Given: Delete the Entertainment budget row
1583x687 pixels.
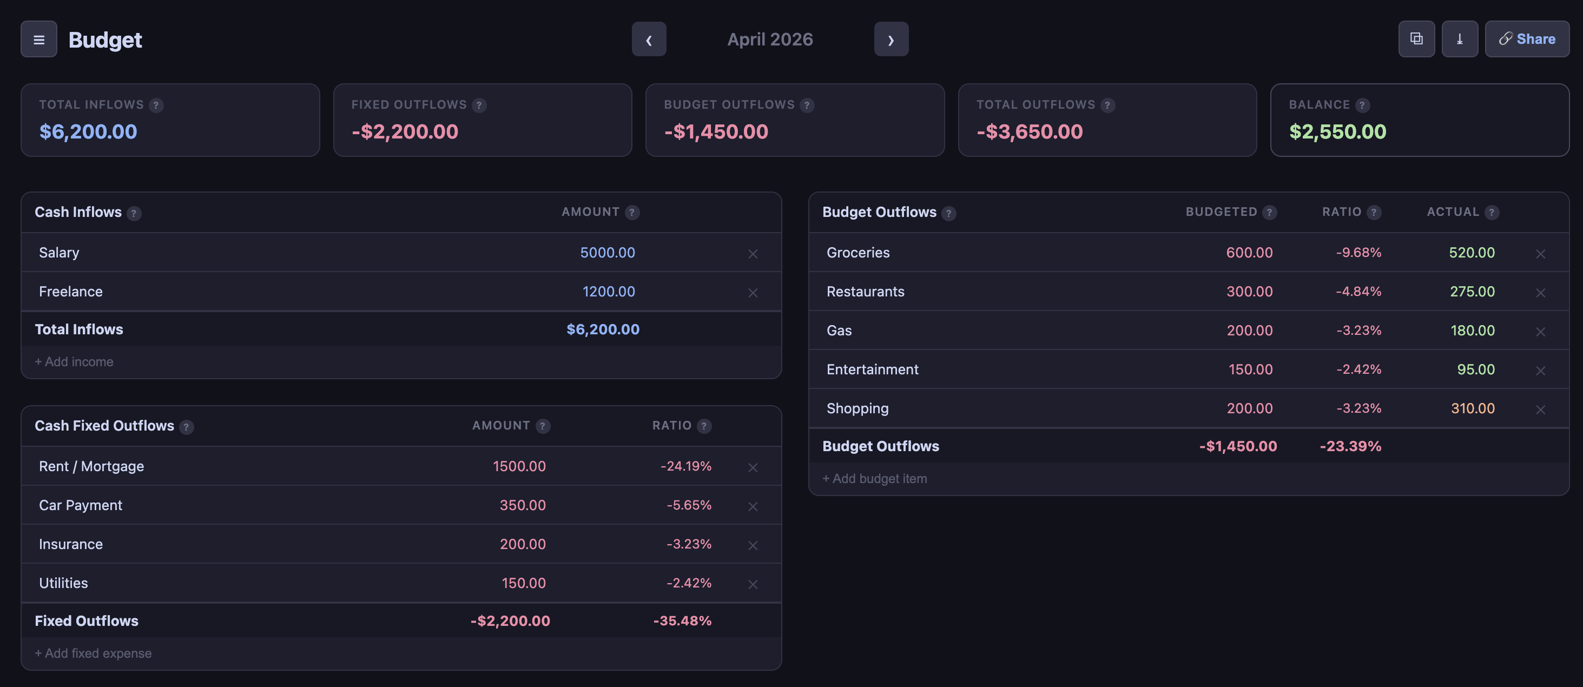Looking at the screenshot, I should pos(1541,370).
